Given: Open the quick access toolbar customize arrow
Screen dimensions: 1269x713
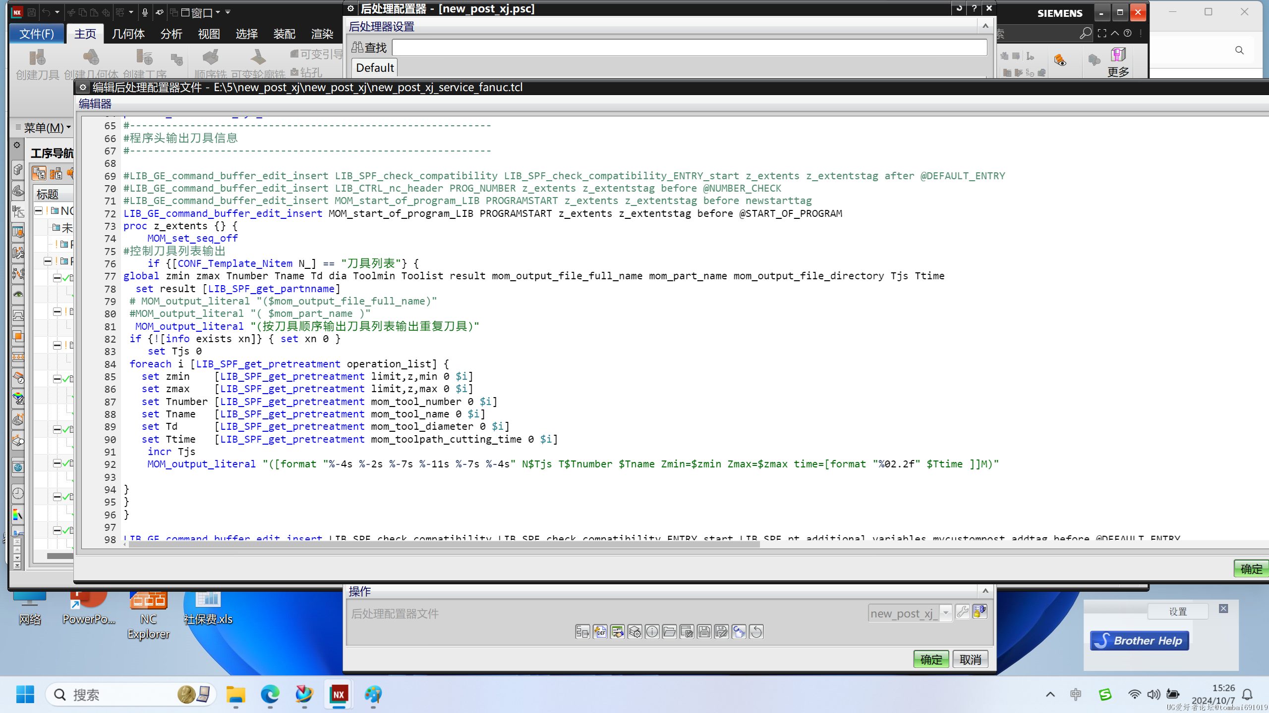Looking at the screenshot, I should point(228,12).
